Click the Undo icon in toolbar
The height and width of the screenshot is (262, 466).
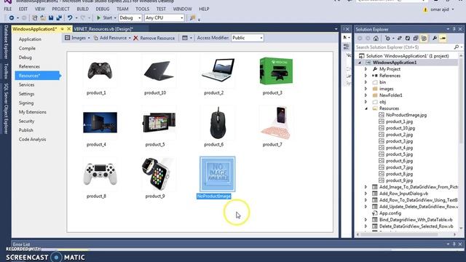pos(70,17)
